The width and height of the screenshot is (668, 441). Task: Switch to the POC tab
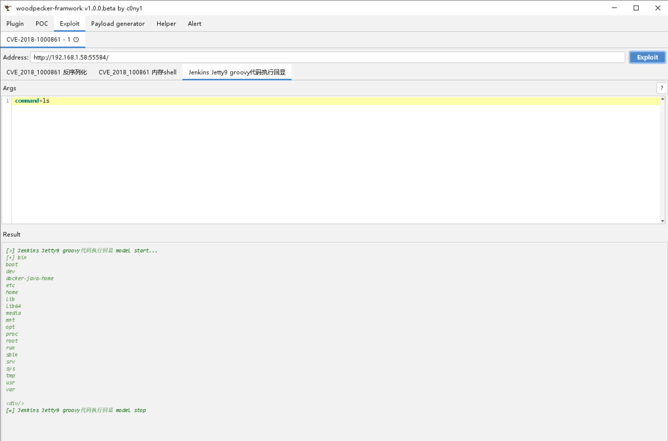coord(42,23)
